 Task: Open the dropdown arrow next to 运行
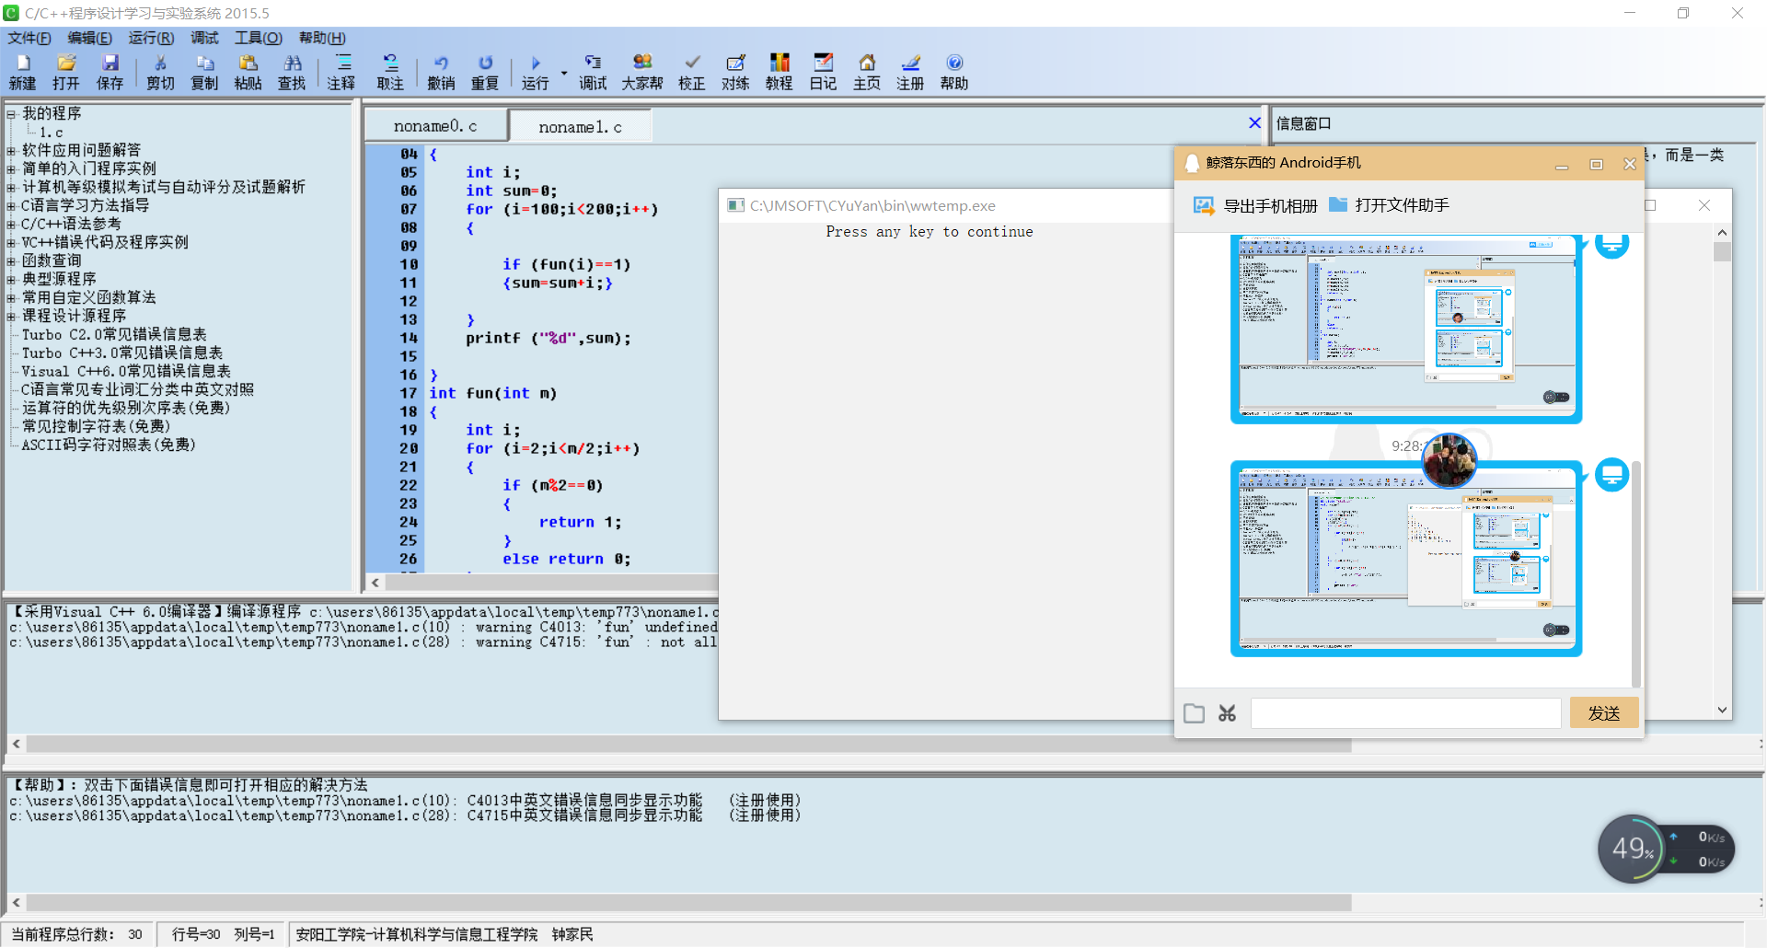[563, 73]
